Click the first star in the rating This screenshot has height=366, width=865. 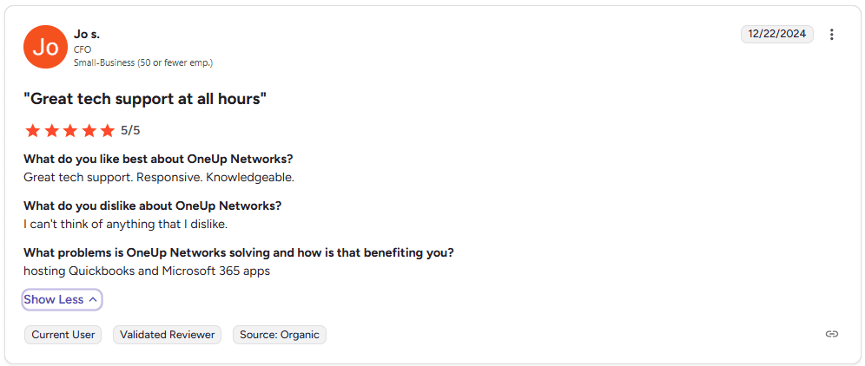point(33,131)
